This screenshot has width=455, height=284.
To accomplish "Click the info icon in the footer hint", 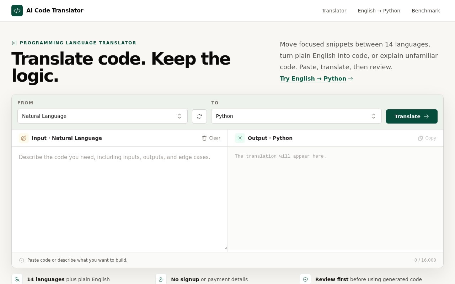I will (x=22, y=260).
